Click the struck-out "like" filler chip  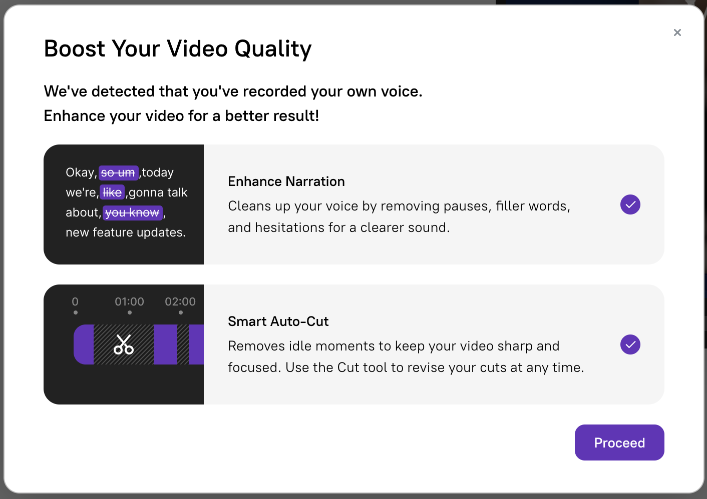click(x=112, y=192)
